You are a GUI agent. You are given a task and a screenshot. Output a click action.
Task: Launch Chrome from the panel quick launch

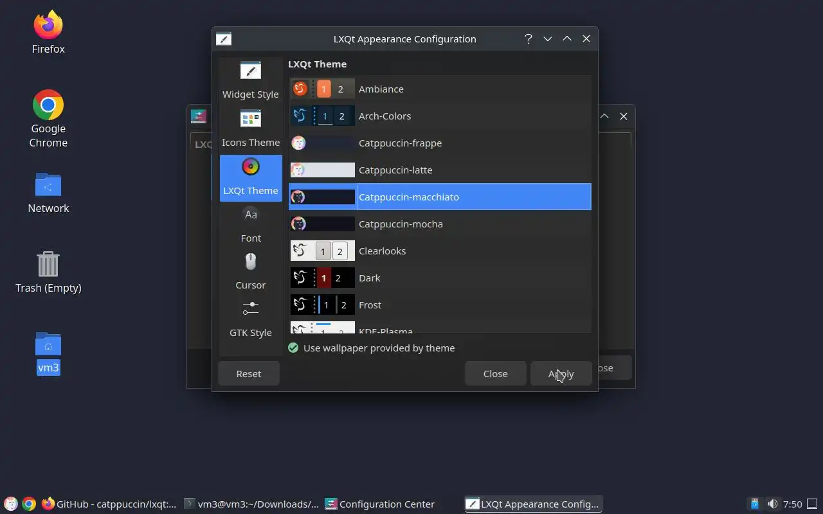(x=29, y=504)
